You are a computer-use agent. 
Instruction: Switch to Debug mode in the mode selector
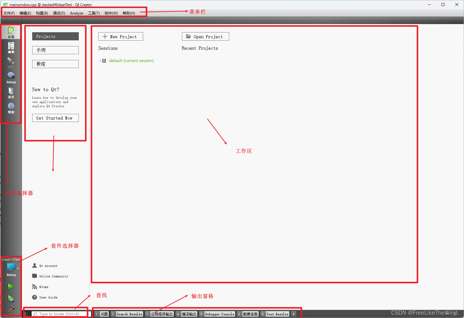point(11,78)
